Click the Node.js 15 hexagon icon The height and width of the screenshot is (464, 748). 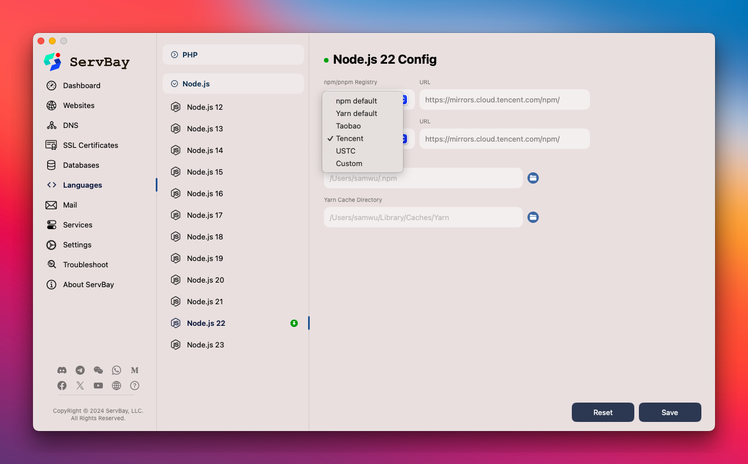[176, 172]
